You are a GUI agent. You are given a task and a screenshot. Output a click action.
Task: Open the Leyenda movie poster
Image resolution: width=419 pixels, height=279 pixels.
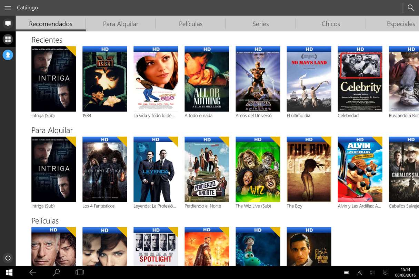click(156, 169)
